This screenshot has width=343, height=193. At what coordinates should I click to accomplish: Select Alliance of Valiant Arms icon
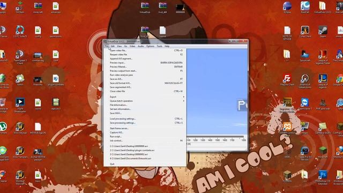305,81
